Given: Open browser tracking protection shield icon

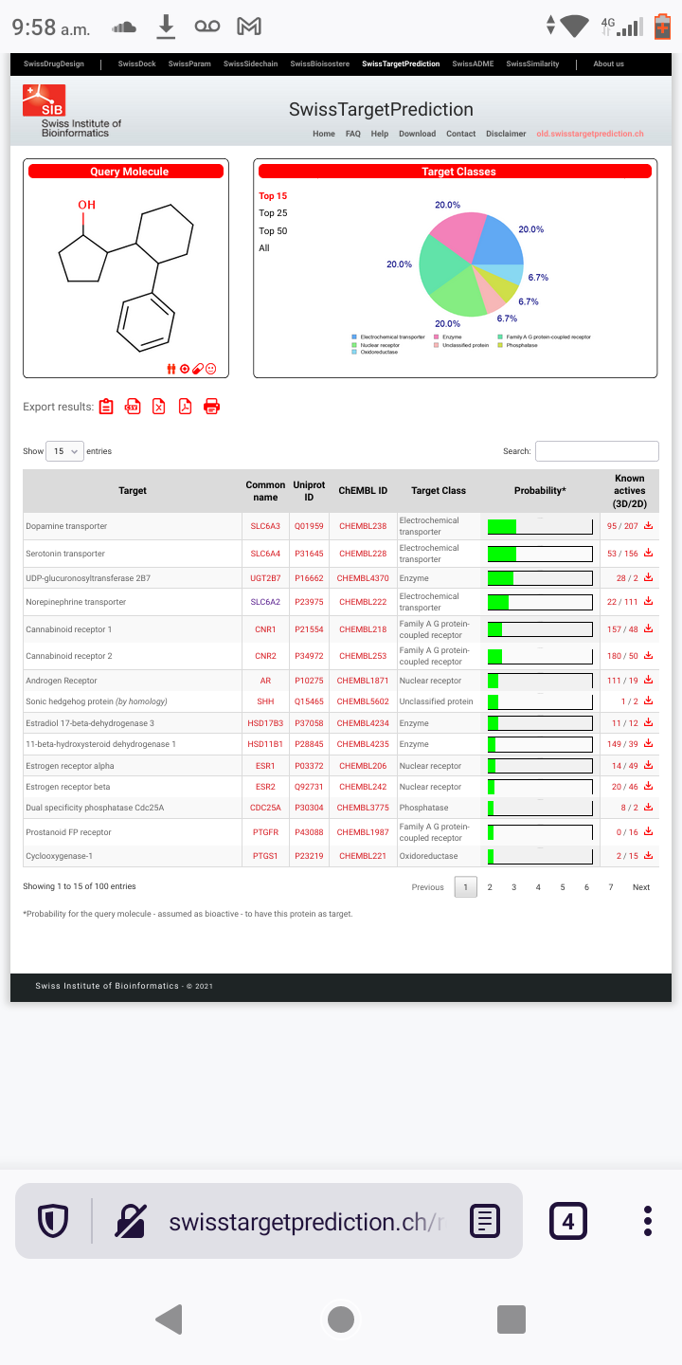Looking at the screenshot, I should point(52,1221).
